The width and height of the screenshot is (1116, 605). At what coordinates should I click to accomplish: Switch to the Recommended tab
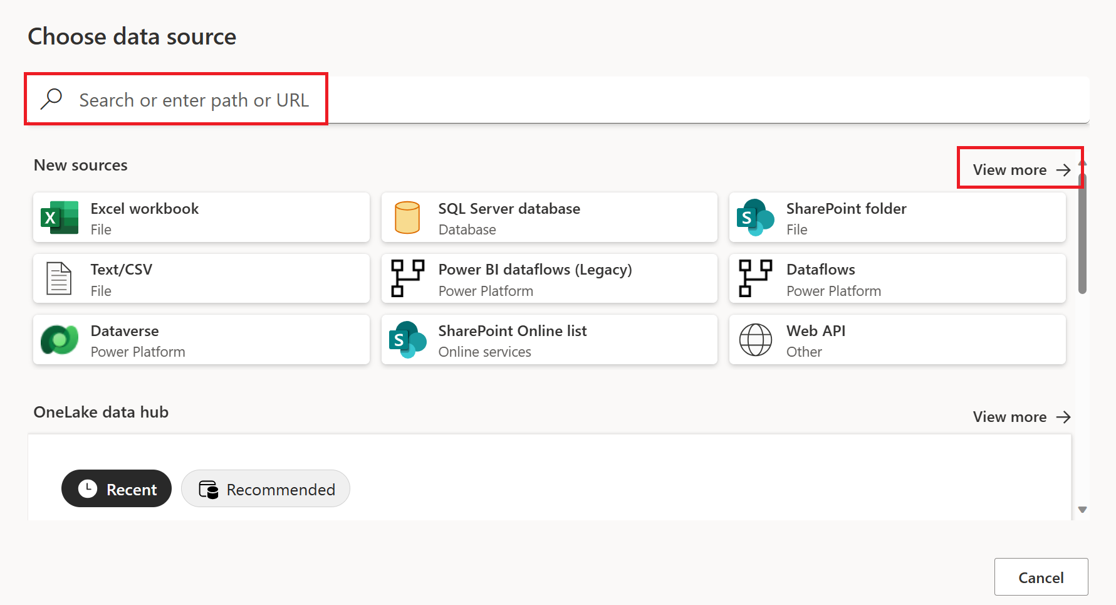point(266,488)
